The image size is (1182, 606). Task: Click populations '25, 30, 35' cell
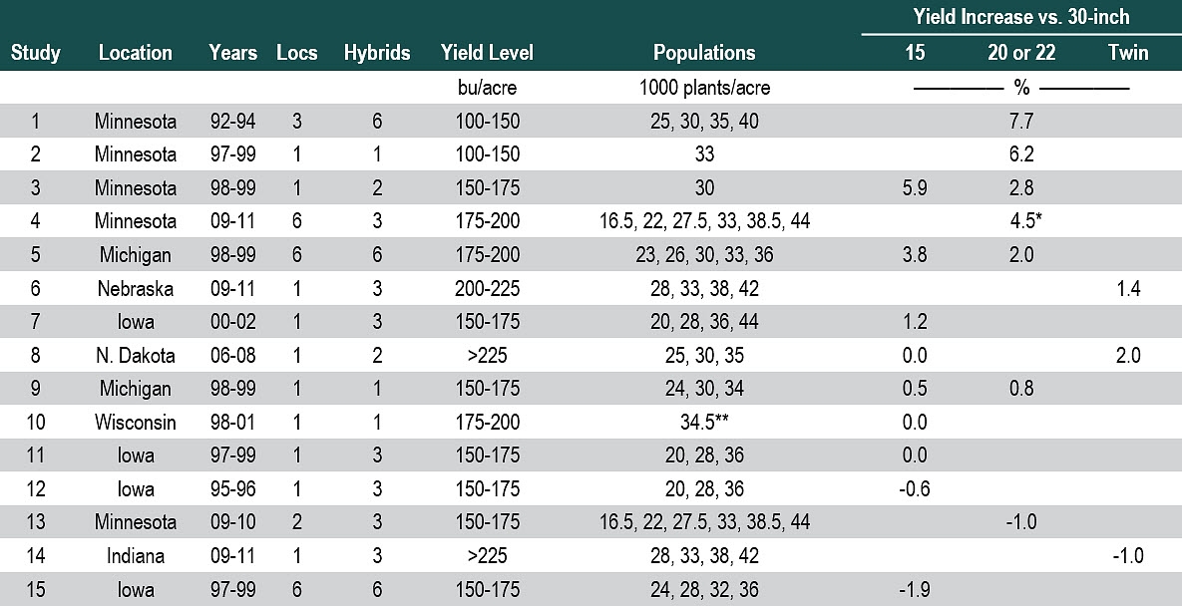pyautogui.click(x=705, y=355)
